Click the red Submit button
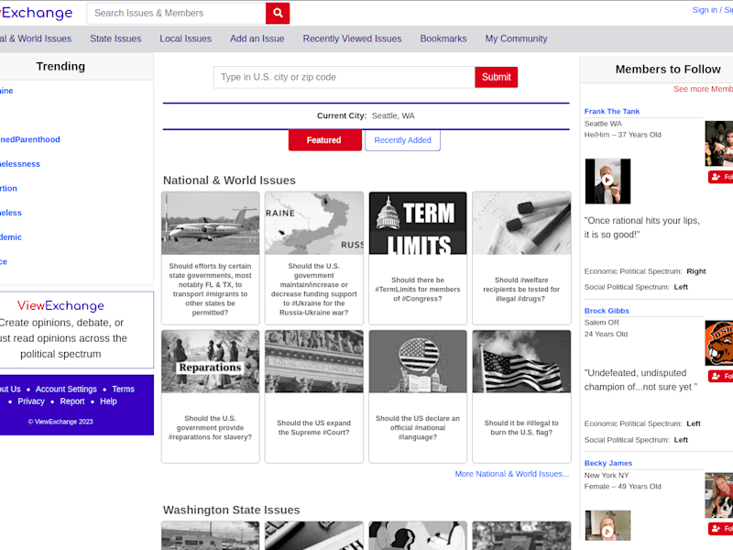Image resolution: width=733 pixels, height=550 pixels. click(x=496, y=77)
